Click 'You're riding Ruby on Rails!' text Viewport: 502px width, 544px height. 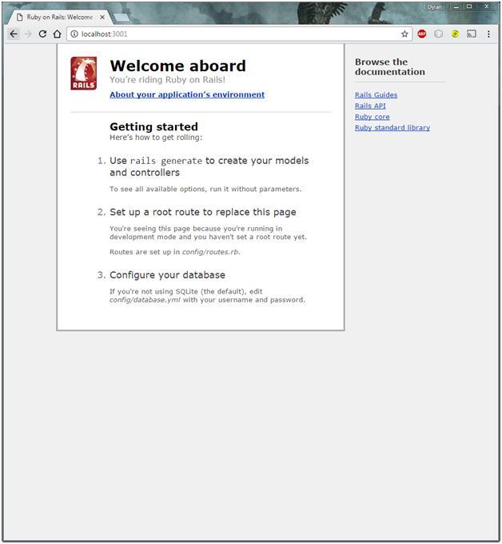pyautogui.click(x=167, y=80)
